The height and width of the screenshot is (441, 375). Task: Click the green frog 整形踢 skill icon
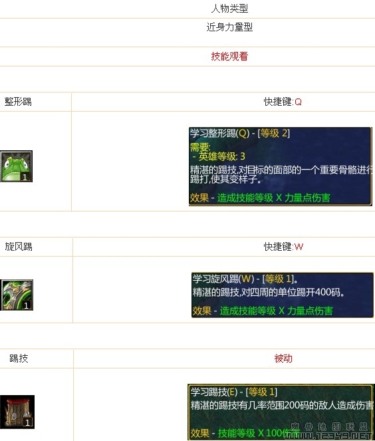click(17, 166)
